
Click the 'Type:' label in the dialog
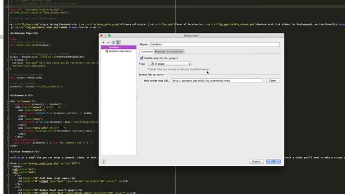(142, 64)
